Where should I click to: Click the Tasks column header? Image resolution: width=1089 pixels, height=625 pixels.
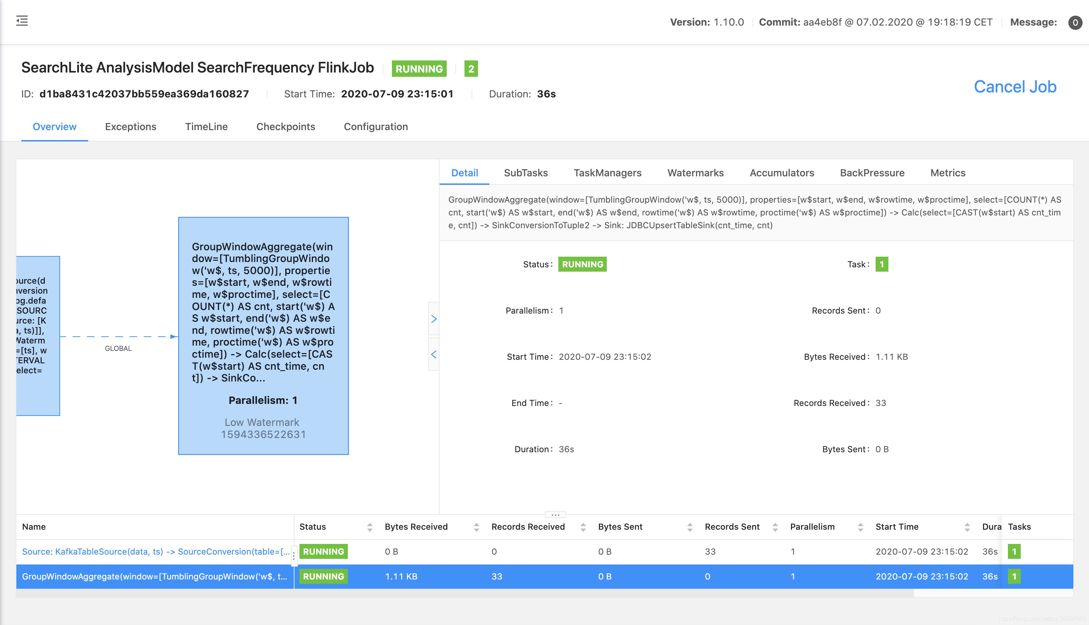[1019, 527]
